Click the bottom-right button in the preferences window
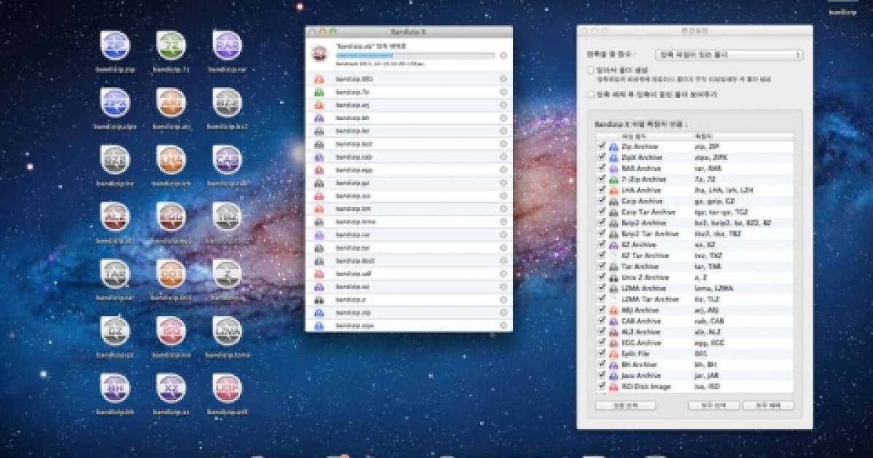The width and height of the screenshot is (873, 458). point(768,406)
